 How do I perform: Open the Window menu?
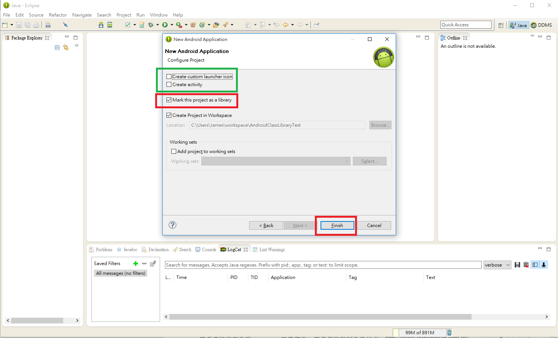tap(159, 15)
